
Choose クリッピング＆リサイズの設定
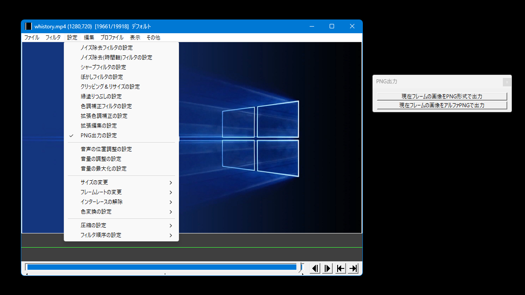click(x=121, y=87)
